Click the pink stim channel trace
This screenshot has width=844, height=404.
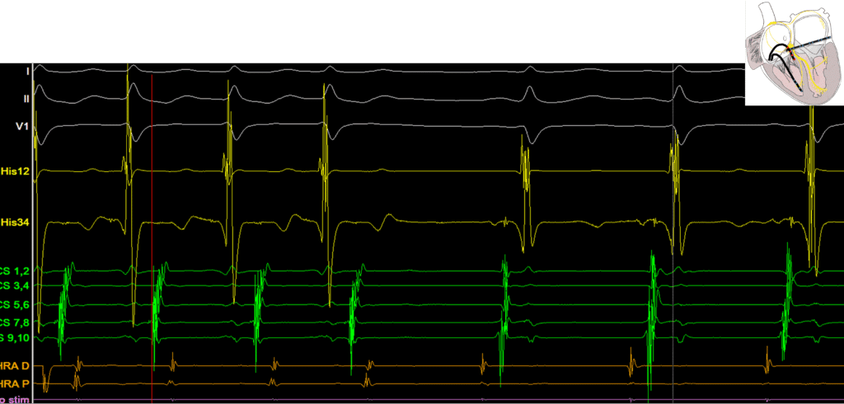coord(412,401)
